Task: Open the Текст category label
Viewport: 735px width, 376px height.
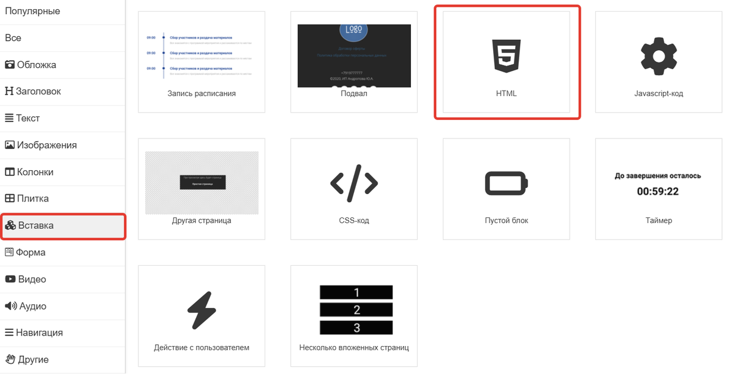Action: 28,118
